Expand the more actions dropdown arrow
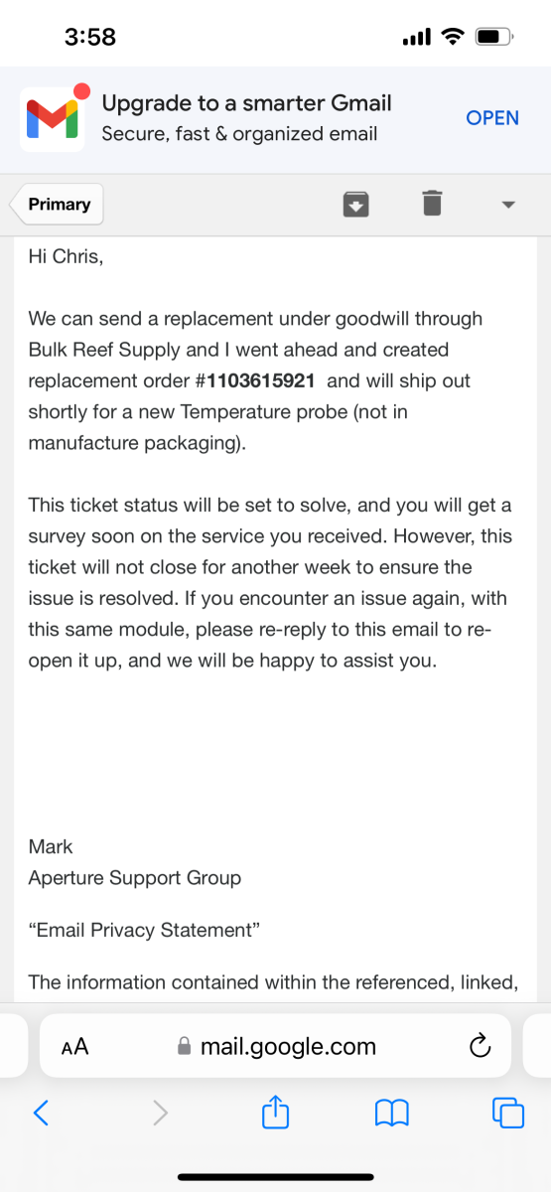This screenshot has height=1192, width=551. click(507, 205)
